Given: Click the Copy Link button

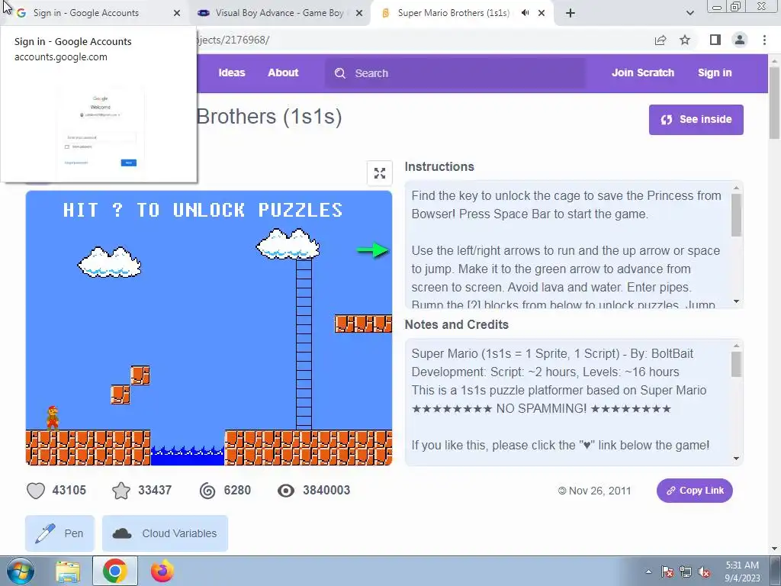Looking at the screenshot, I should (694, 491).
